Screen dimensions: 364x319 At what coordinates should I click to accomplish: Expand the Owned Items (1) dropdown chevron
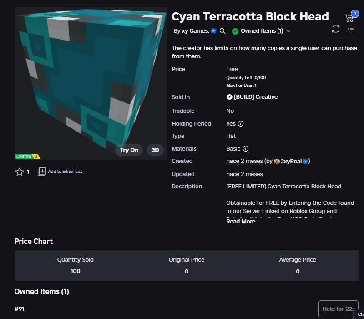pyautogui.click(x=288, y=31)
